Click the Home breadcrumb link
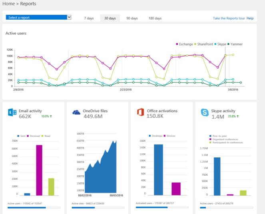This screenshot has height=214, width=265. (x=8, y=4)
